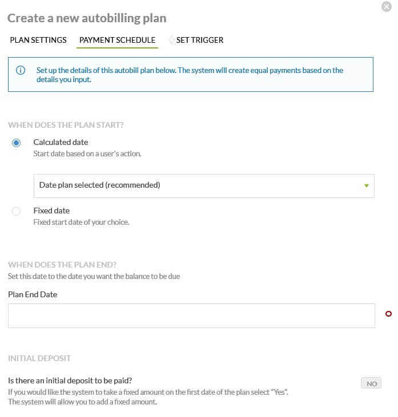
Task: Choose the Fixed date radio button
Action: point(17,211)
